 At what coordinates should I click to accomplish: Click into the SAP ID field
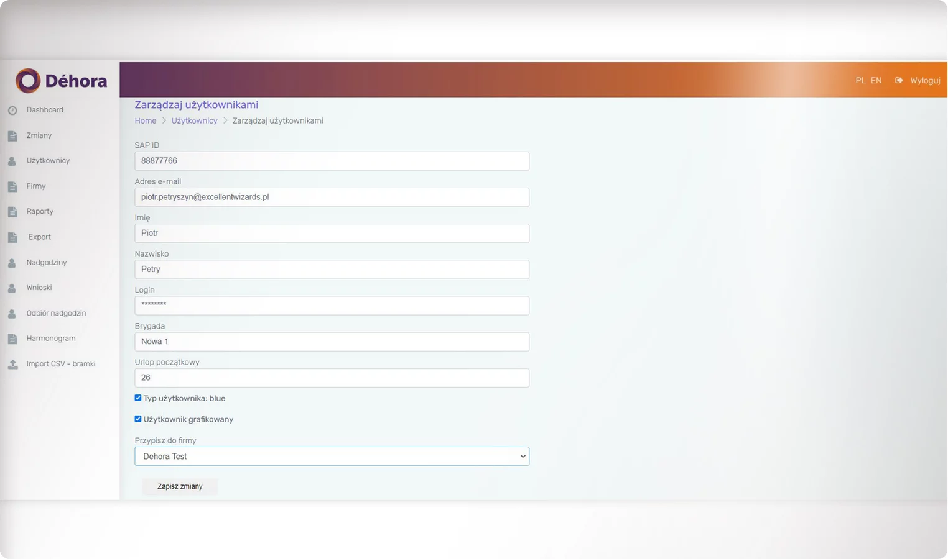(x=332, y=161)
